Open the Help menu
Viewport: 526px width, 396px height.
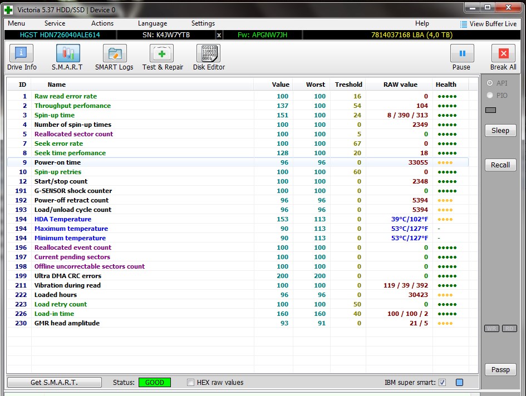(x=422, y=23)
